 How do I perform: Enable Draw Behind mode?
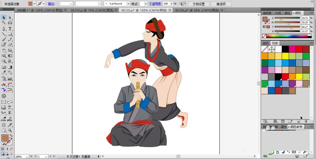(x=7, y=154)
